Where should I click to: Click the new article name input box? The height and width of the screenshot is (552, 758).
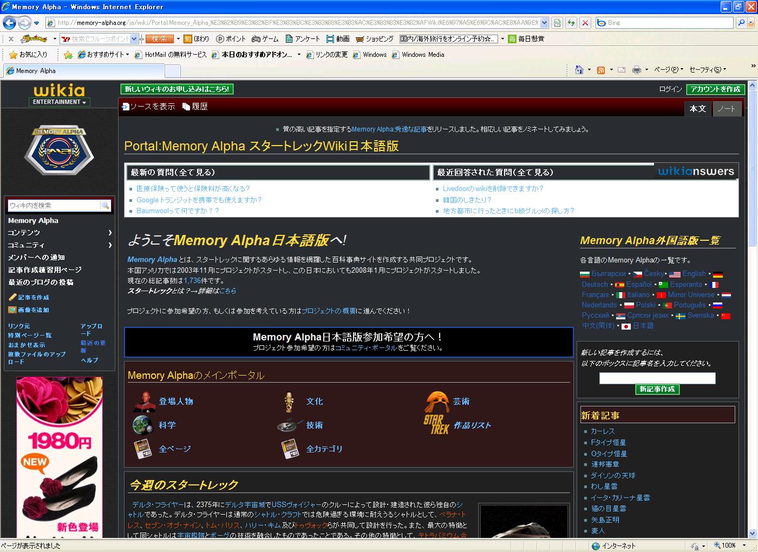click(657, 378)
